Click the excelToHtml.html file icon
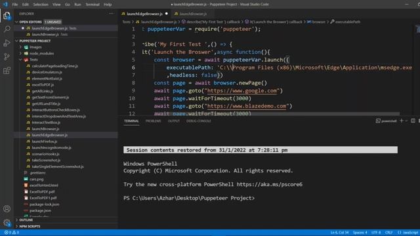Screen dimensions: 420x236 26,185
